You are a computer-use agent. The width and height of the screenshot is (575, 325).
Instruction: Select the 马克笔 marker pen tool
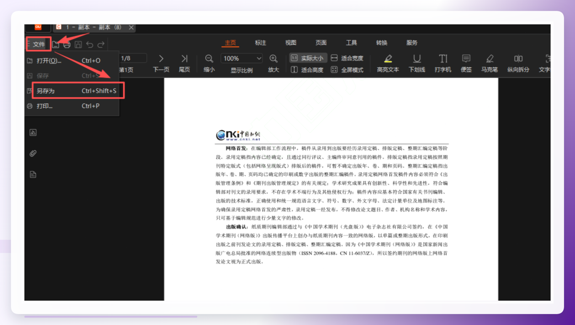coord(490,63)
